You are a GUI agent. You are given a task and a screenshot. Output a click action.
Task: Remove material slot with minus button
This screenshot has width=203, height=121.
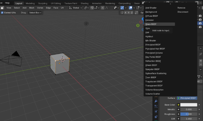click(201, 65)
